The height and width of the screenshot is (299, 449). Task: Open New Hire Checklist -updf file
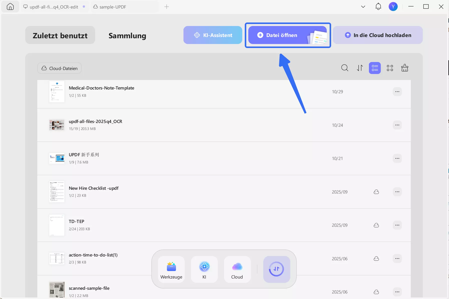[x=224, y=192]
